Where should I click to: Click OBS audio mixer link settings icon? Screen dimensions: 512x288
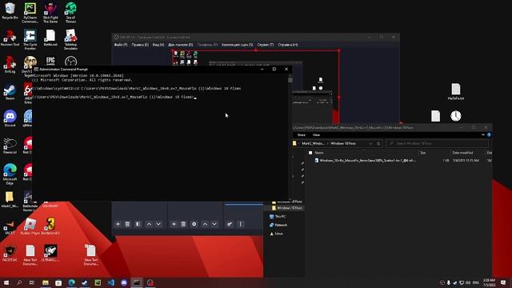coord(230,224)
